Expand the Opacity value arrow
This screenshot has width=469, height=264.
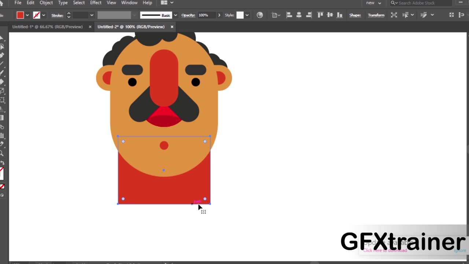219,15
